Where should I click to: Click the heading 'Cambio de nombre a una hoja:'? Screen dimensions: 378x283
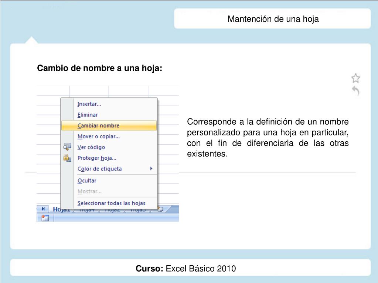[99, 68]
